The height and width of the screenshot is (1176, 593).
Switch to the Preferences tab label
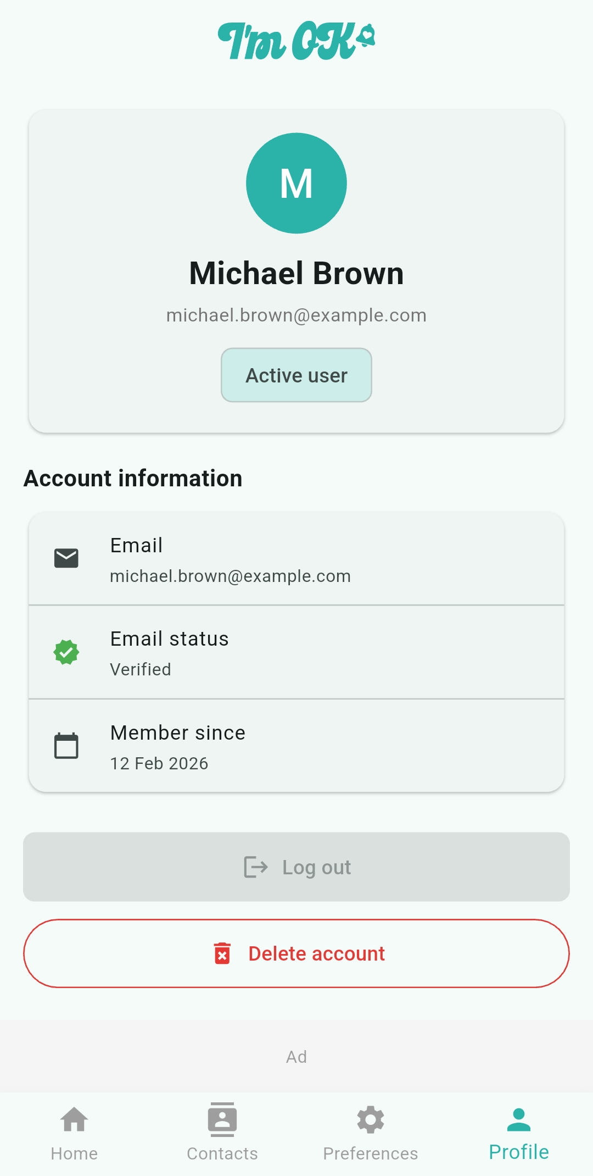point(371,1153)
